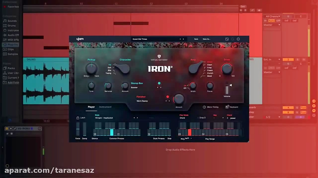The width and height of the screenshot is (318, 178).
Task: Switch to the Player tab
Action: (91, 107)
